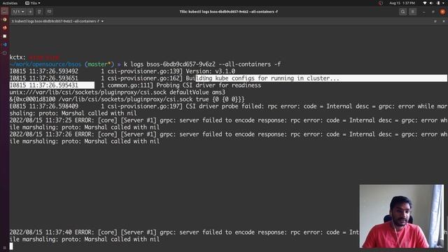Open the Tilix search (magnifier) button

click(x=403, y=12)
